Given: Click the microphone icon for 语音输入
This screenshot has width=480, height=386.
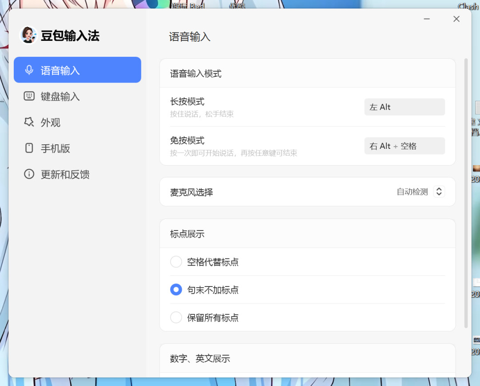Looking at the screenshot, I should pos(29,70).
